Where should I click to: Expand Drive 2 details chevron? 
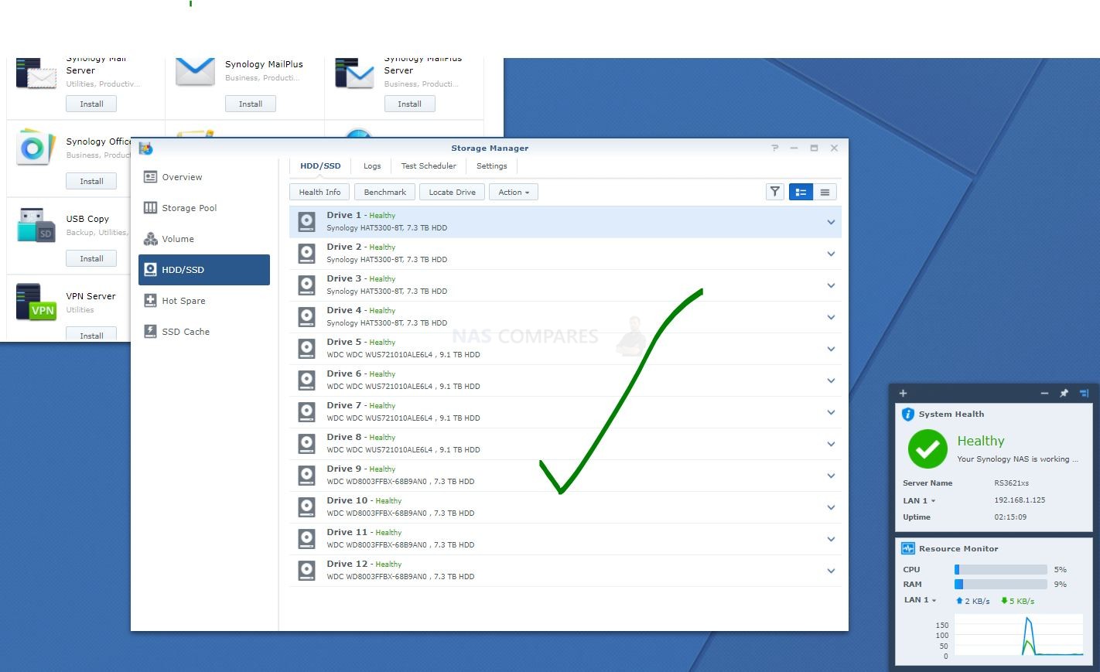tap(831, 254)
